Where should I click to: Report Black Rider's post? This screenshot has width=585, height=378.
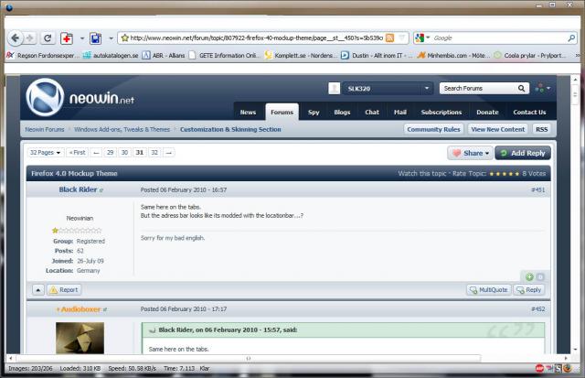[64, 290]
